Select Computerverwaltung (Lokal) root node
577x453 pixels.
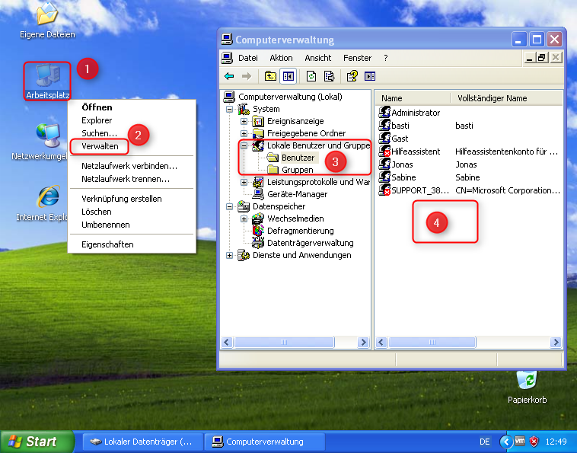[x=283, y=97]
